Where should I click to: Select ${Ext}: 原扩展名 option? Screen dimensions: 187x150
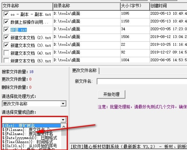pyautogui.click(x=31, y=126)
